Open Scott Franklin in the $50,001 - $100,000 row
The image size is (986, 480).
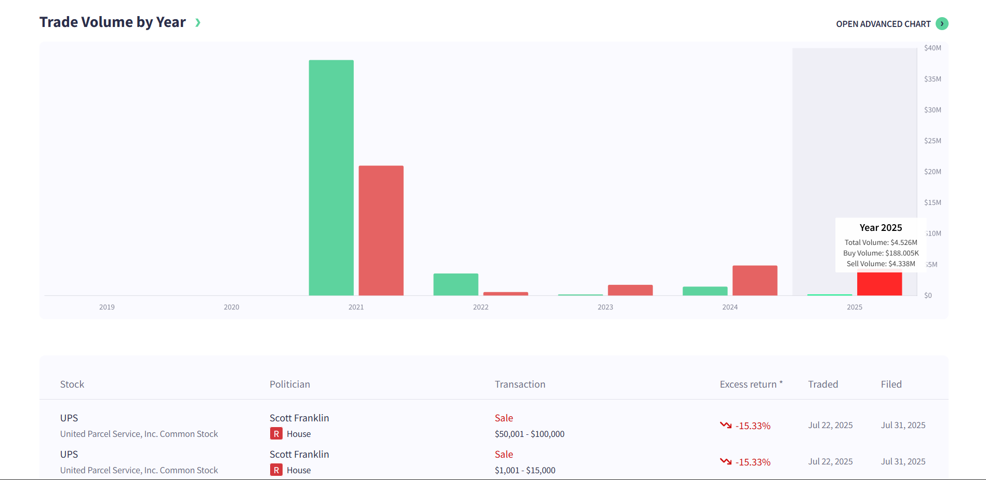tap(299, 418)
